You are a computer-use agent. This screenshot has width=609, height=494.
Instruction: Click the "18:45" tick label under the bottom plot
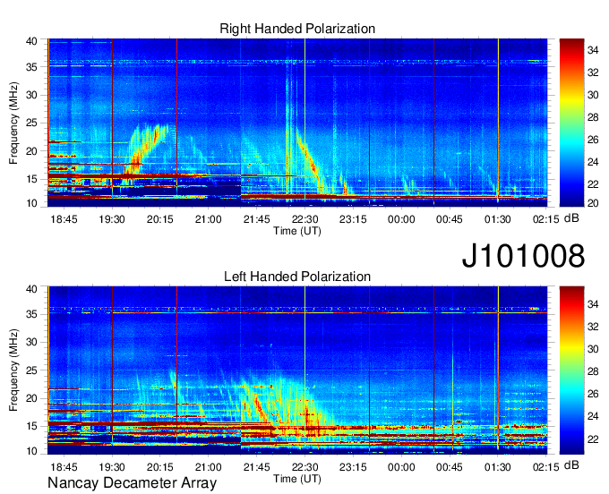tap(64, 467)
